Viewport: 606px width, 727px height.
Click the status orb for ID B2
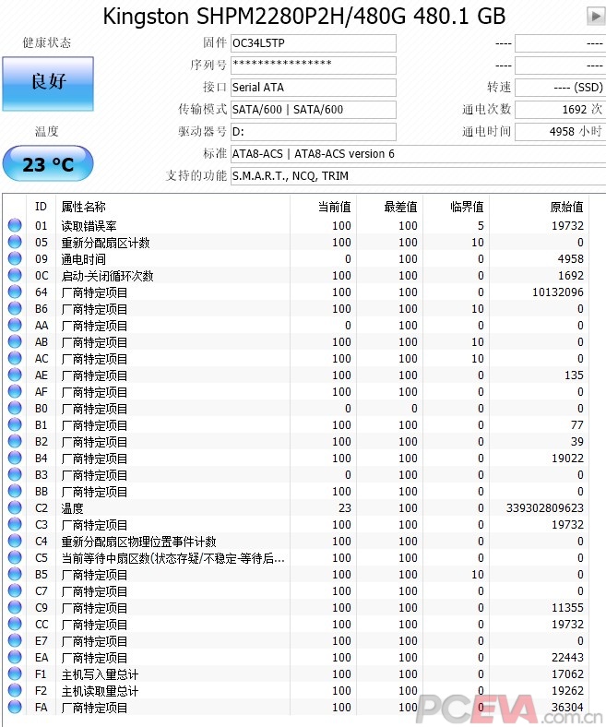point(15,441)
